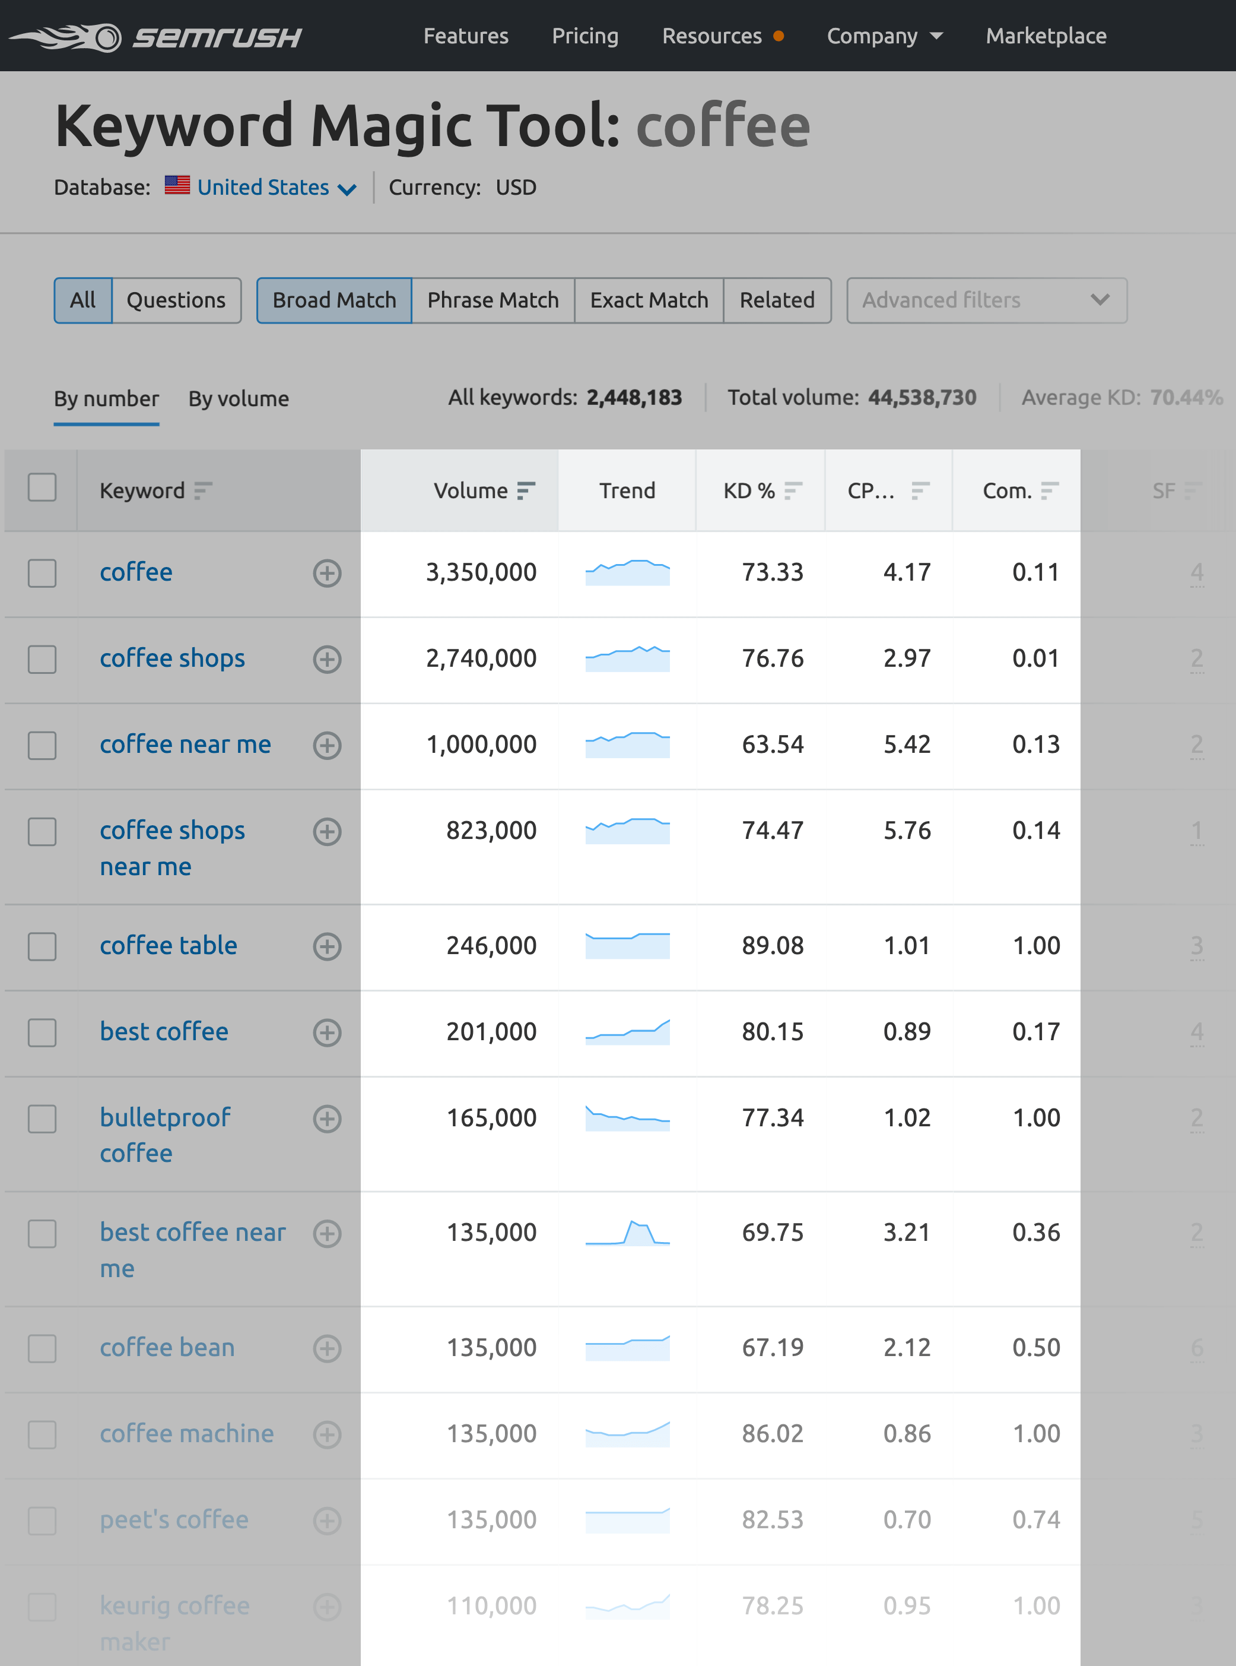Add 'bulletproof coffee' via plus icon
This screenshot has width=1236, height=1666.
pyautogui.click(x=327, y=1119)
